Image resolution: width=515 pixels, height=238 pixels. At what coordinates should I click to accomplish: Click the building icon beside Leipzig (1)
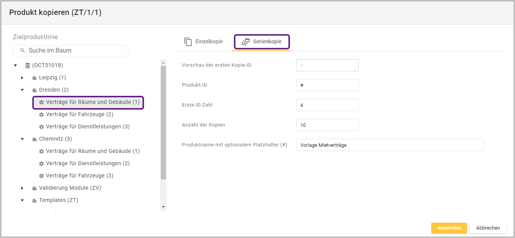(35, 78)
